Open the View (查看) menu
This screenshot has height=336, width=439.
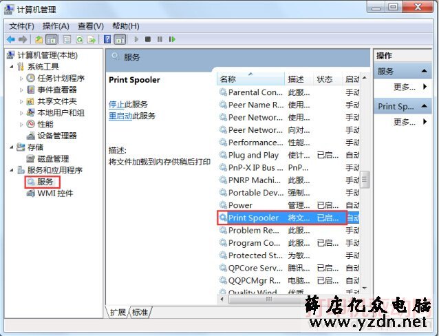(x=91, y=26)
